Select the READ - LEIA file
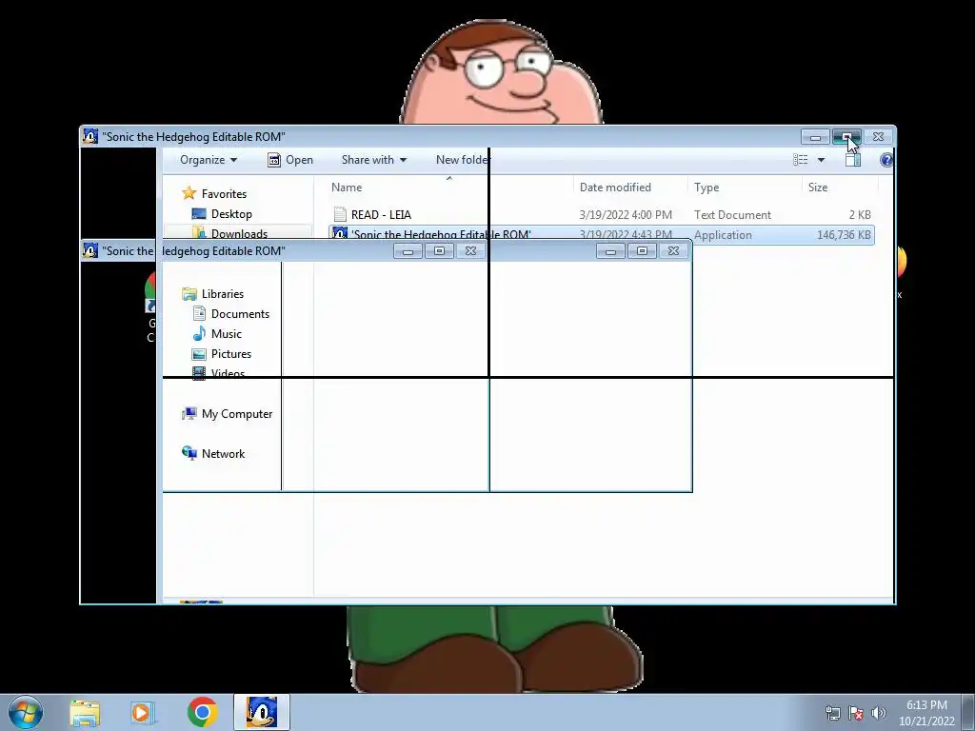 point(601,214)
